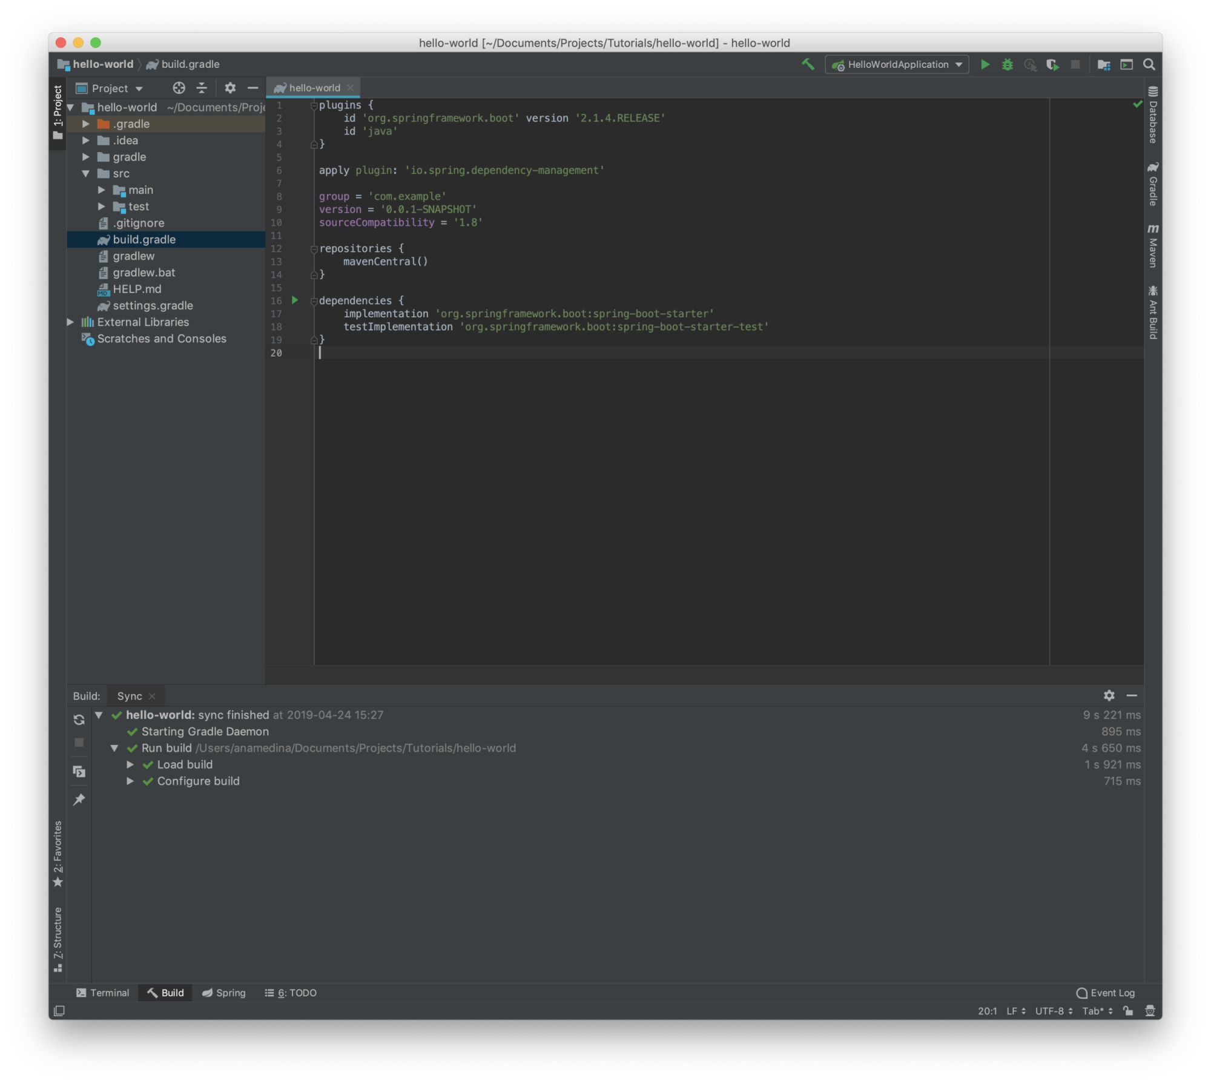
Task: Change the LF line separator in status bar
Action: (x=1016, y=1011)
